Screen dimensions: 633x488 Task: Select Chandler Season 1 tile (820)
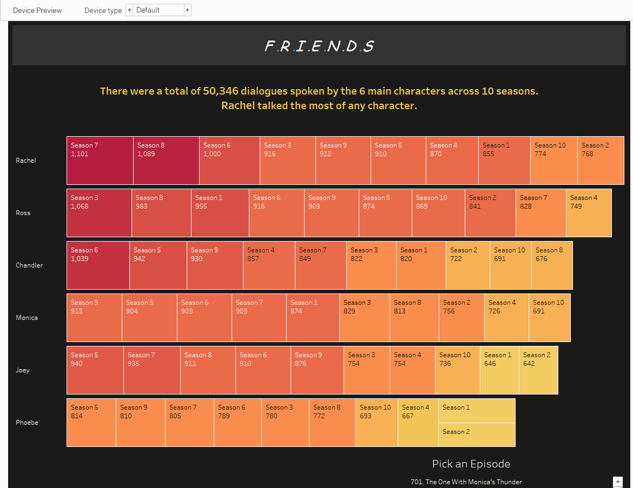point(421,265)
